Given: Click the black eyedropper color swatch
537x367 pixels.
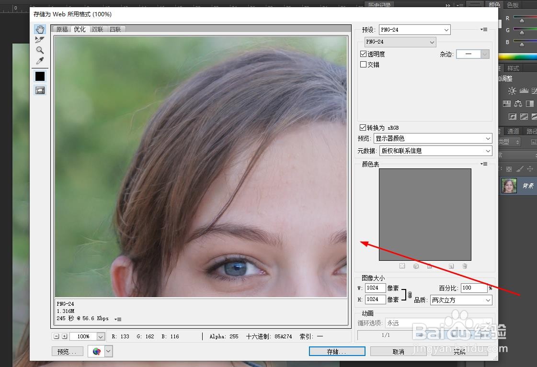Looking at the screenshot, I should tap(40, 76).
